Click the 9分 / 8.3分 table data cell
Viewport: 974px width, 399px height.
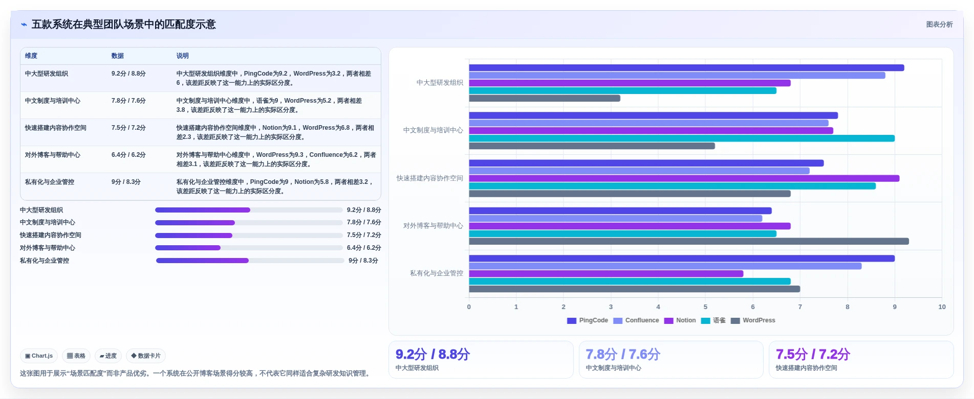[126, 182]
